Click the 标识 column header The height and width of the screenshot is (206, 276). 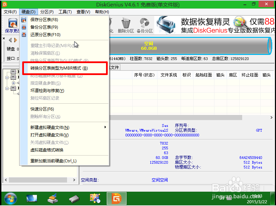coord(187,75)
